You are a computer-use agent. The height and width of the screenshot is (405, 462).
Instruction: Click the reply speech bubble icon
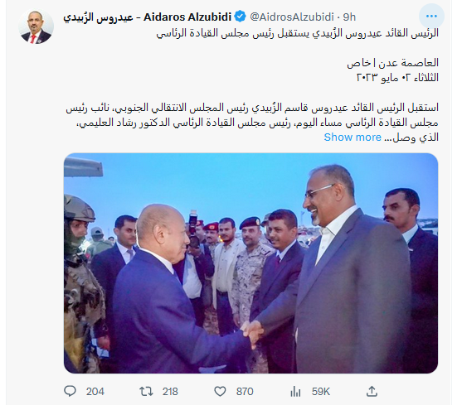click(x=70, y=392)
